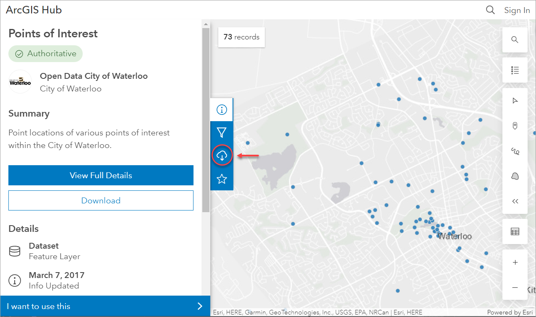This screenshot has height=317, width=536.
Task: Click the Authoritative badge
Action: pyautogui.click(x=46, y=54)
